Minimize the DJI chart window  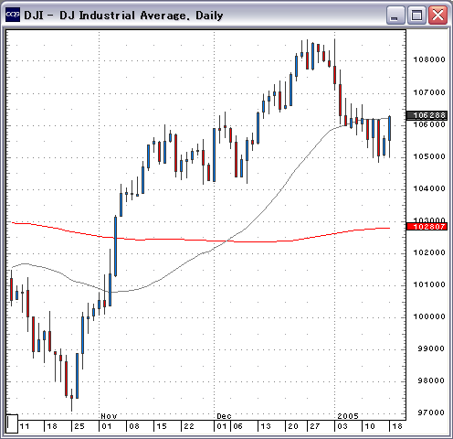click(395, 15)
